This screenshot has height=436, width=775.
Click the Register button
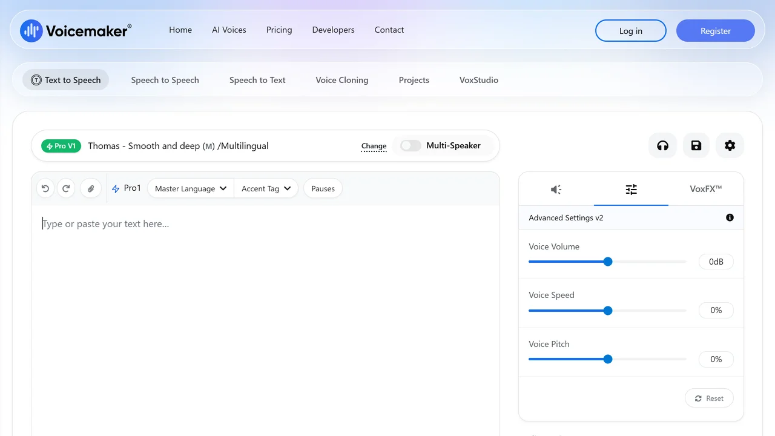click(x=716, y=31)
